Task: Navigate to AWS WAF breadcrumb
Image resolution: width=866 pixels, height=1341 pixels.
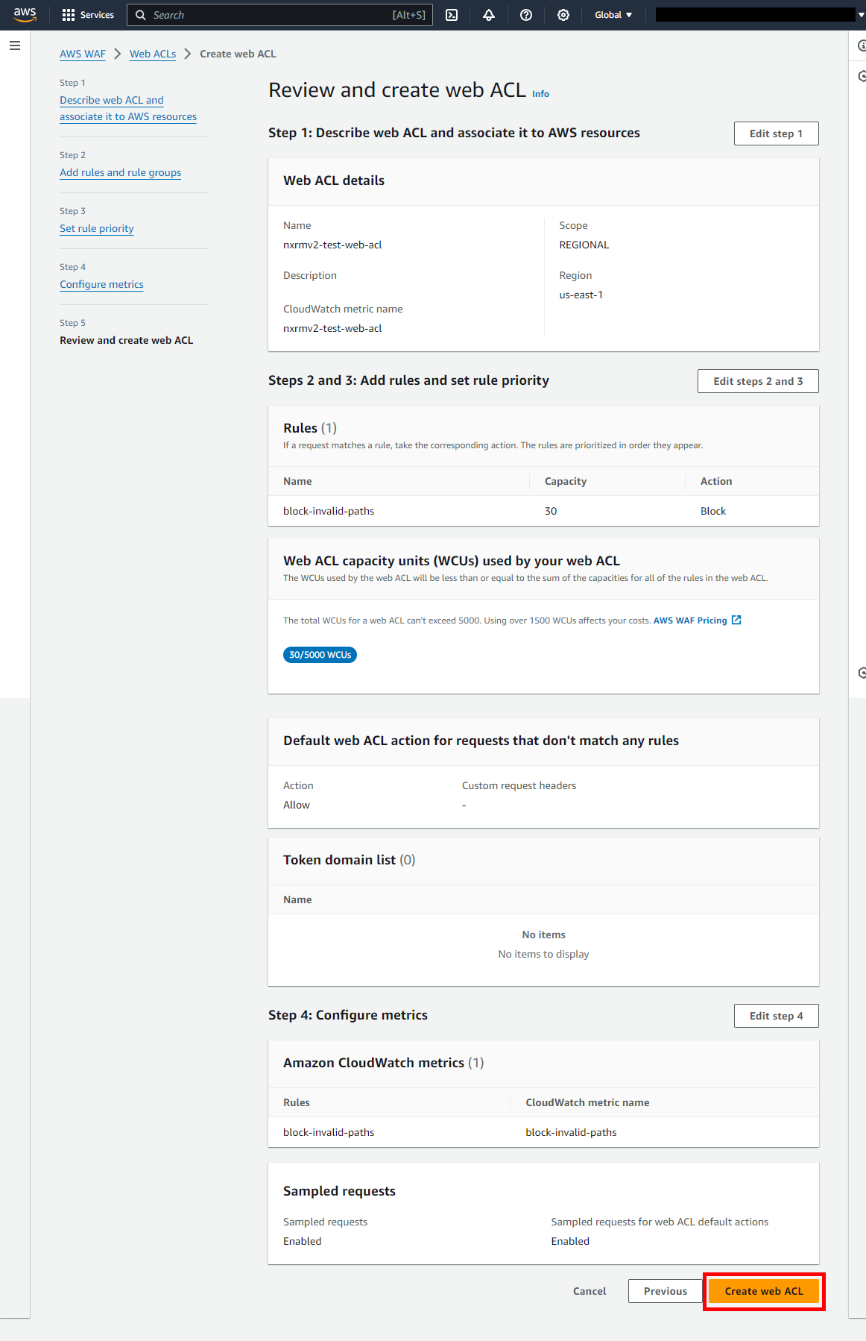Action: [83, 54]
